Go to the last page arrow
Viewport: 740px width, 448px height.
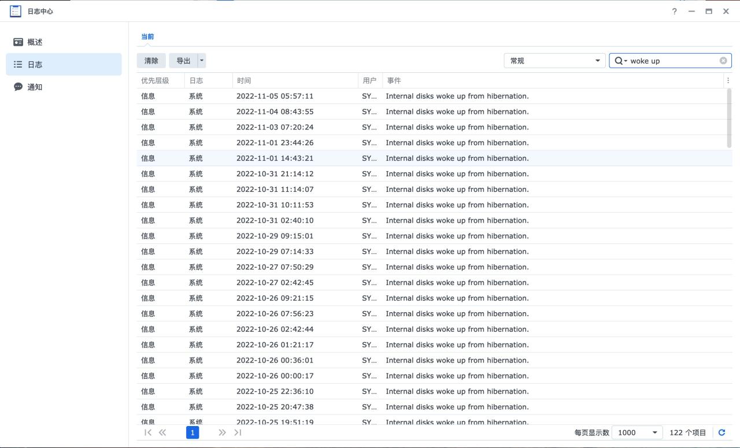coord(238,432)
